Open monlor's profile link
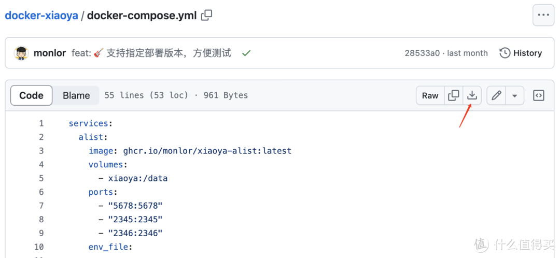 click(x=50, y=53)
